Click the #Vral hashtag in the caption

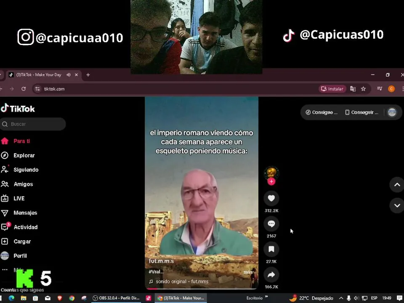coord(156,271)
